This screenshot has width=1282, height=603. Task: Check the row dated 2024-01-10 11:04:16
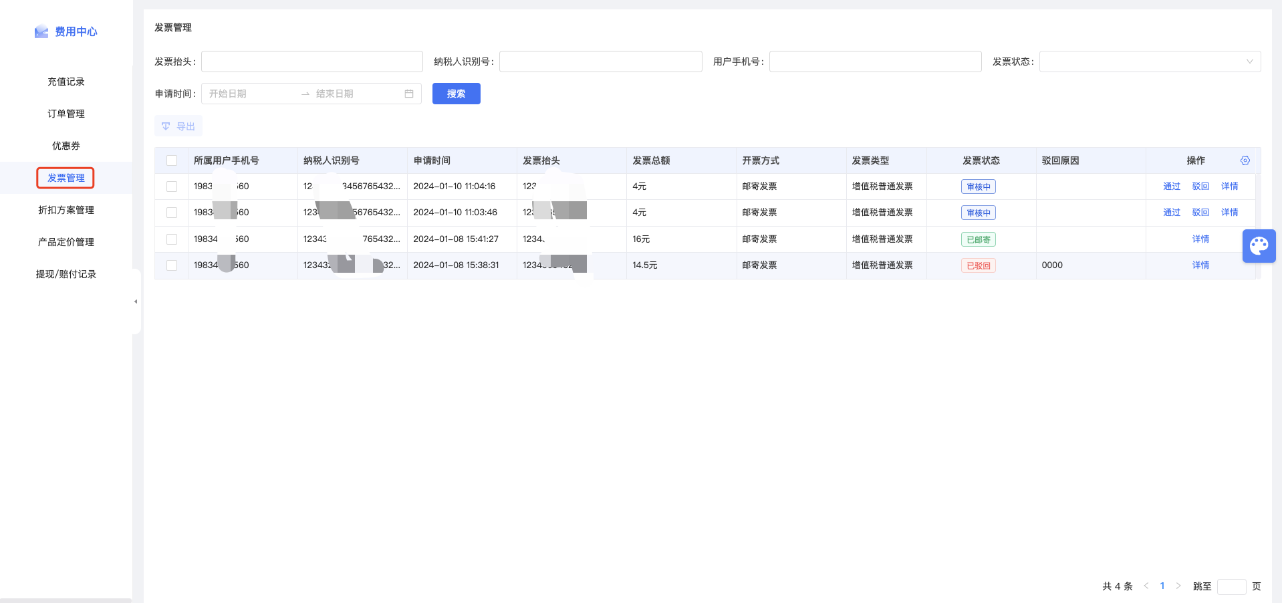[x=172, y=187]
